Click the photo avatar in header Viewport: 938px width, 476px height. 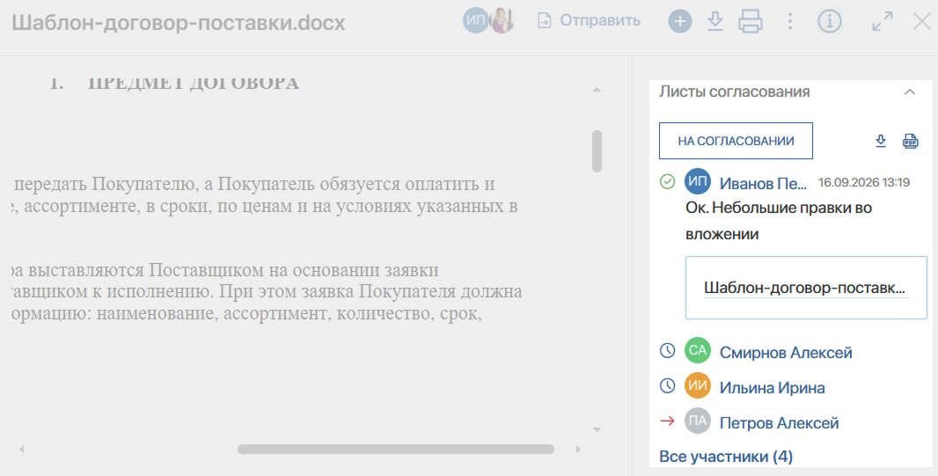pos(502,21)
